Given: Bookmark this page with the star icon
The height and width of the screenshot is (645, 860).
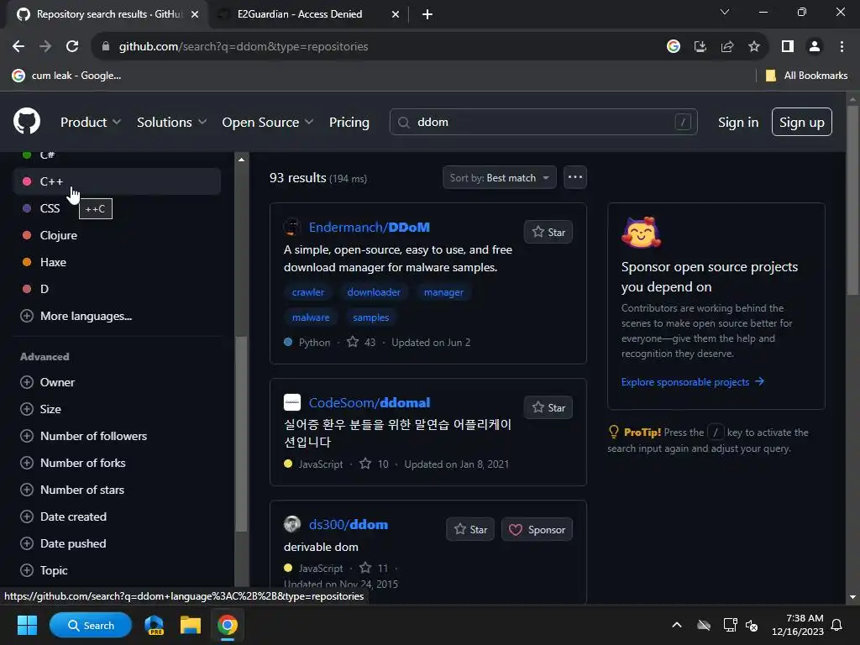Looking at the screenshot, I should (x=754, y=47).
